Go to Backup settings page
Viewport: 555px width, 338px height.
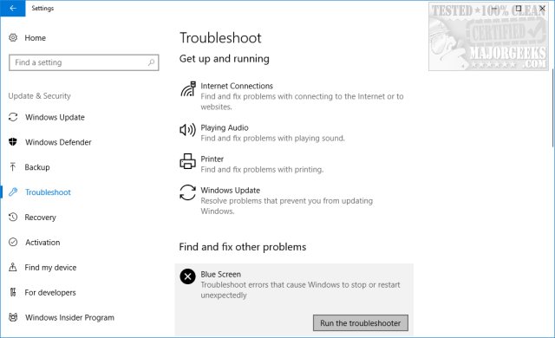[36, 167]
